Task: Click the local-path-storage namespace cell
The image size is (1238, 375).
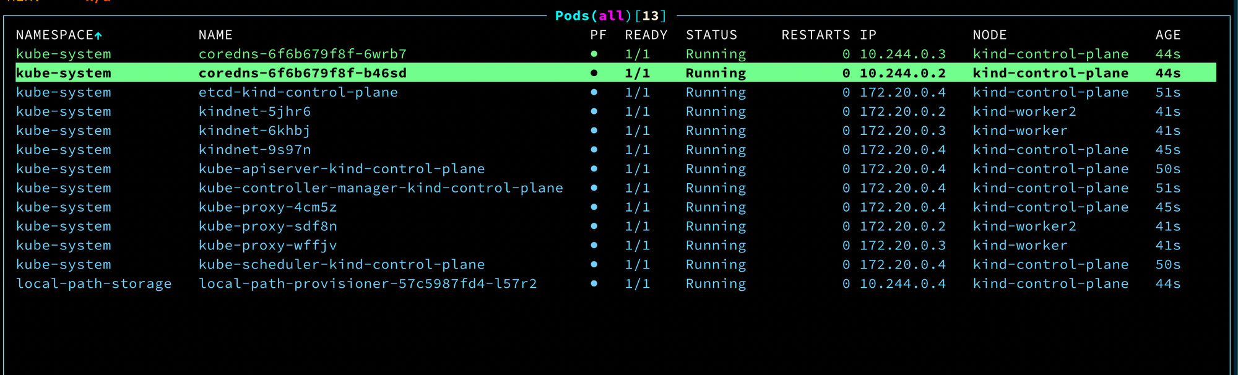Action: tap(93, 284)
